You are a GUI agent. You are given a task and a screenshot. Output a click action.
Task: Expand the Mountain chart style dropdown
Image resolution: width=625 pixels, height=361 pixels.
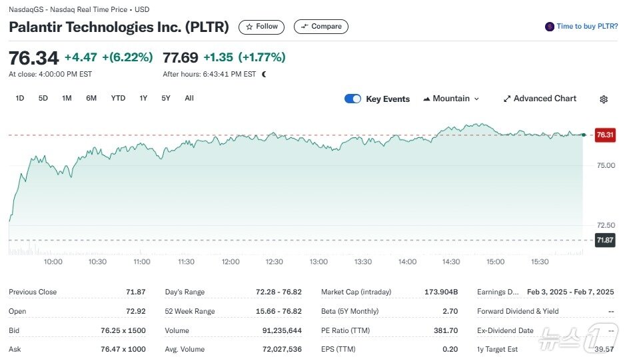[476, 99]
